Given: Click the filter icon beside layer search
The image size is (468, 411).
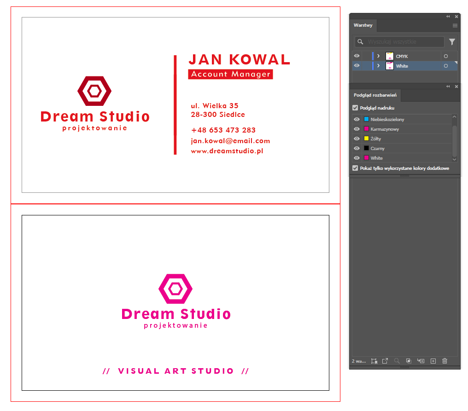Looking at the screenshot, I should [452, 42].
